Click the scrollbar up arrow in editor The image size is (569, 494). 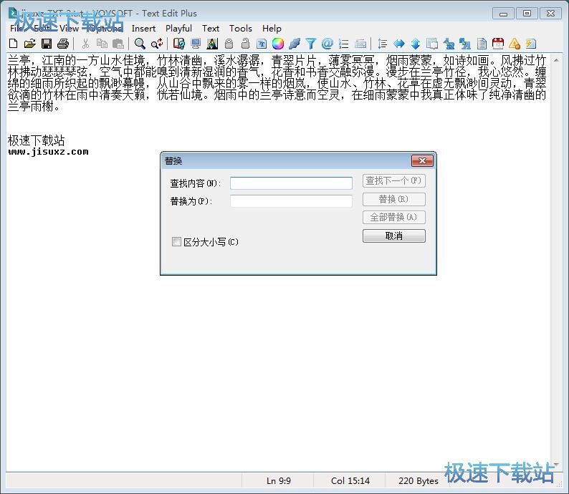tap(556, 59)
